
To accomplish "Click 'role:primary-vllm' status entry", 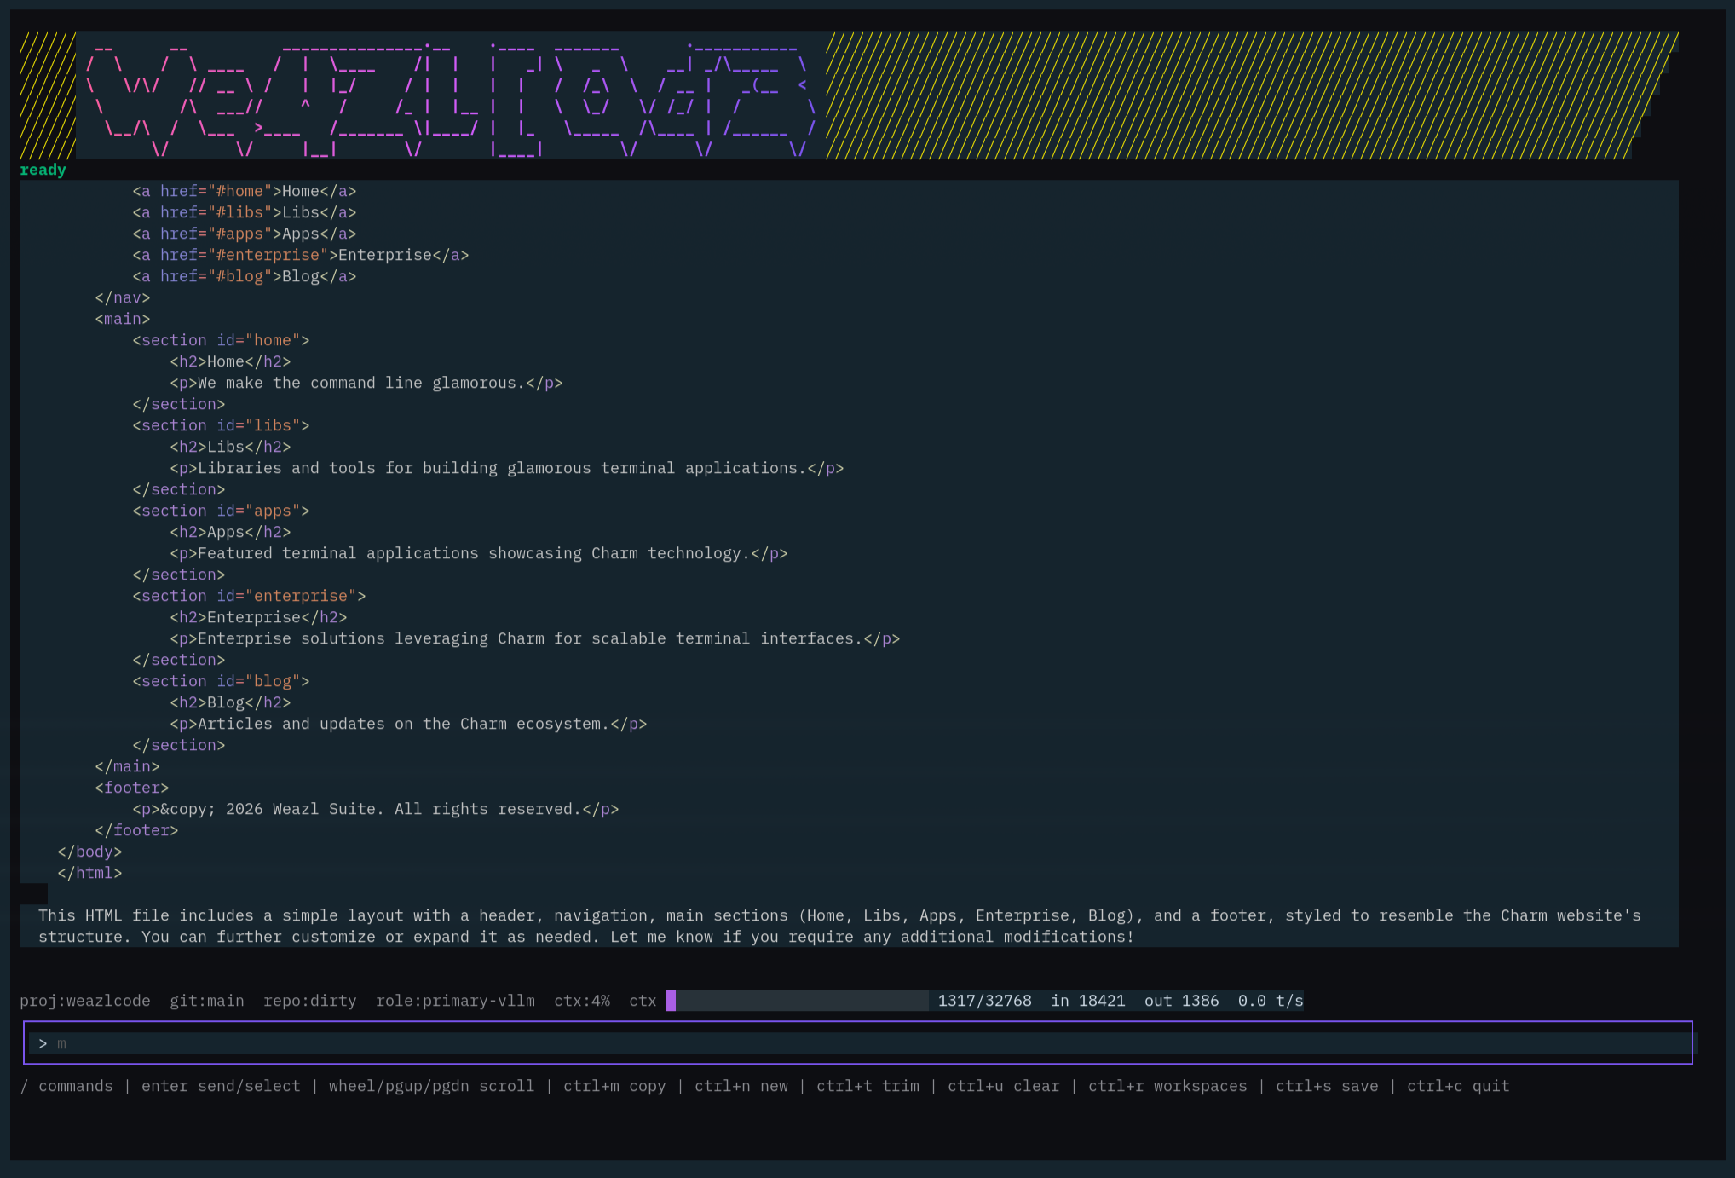I will [456, 1001].
